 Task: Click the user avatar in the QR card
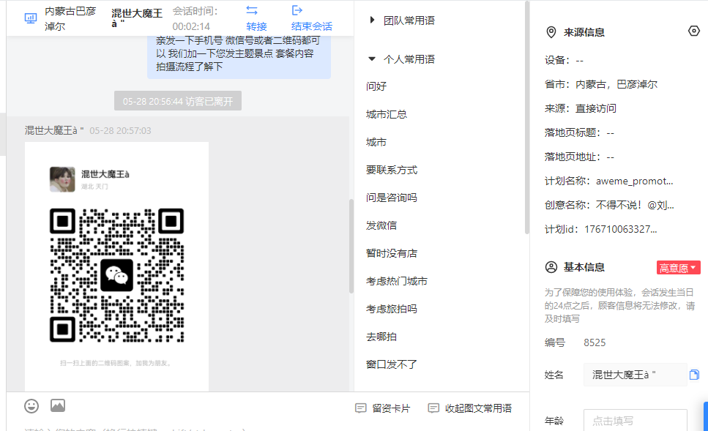62,179
